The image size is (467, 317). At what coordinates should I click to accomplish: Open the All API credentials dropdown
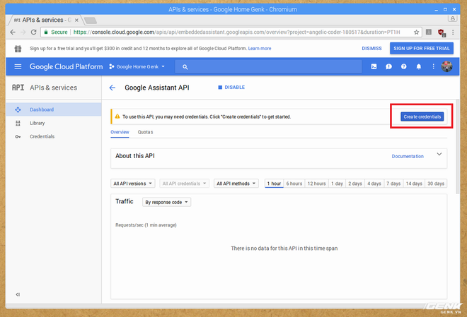pos(185,184)
